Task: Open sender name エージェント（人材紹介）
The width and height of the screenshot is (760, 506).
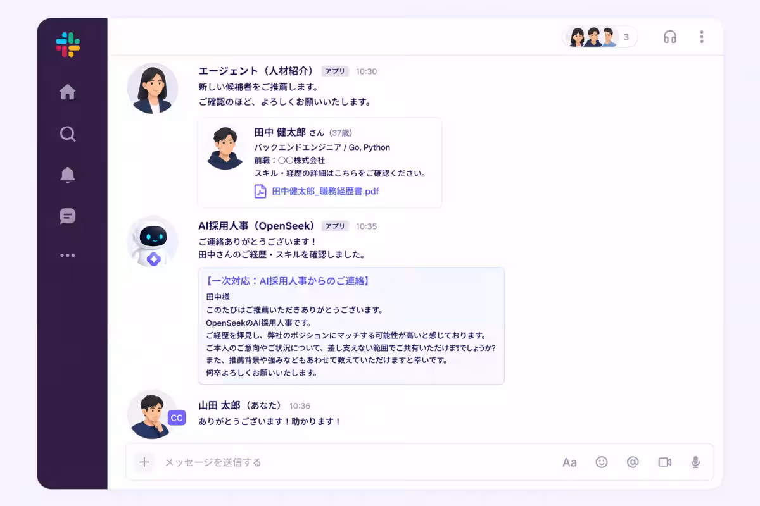Action: [x=257, y=71]
